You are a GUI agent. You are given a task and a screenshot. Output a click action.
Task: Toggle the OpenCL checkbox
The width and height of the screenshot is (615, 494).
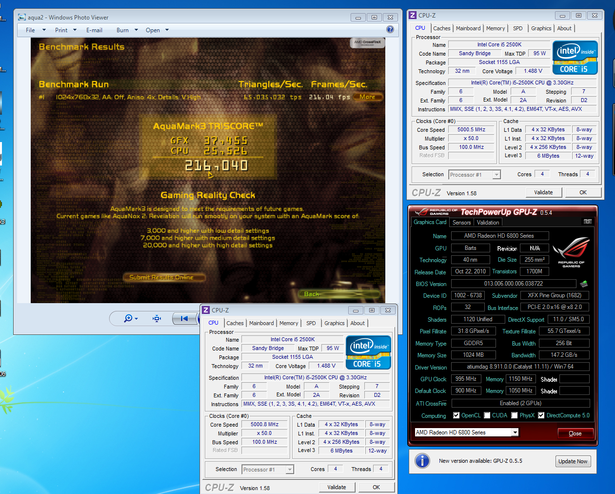[456, 415]
